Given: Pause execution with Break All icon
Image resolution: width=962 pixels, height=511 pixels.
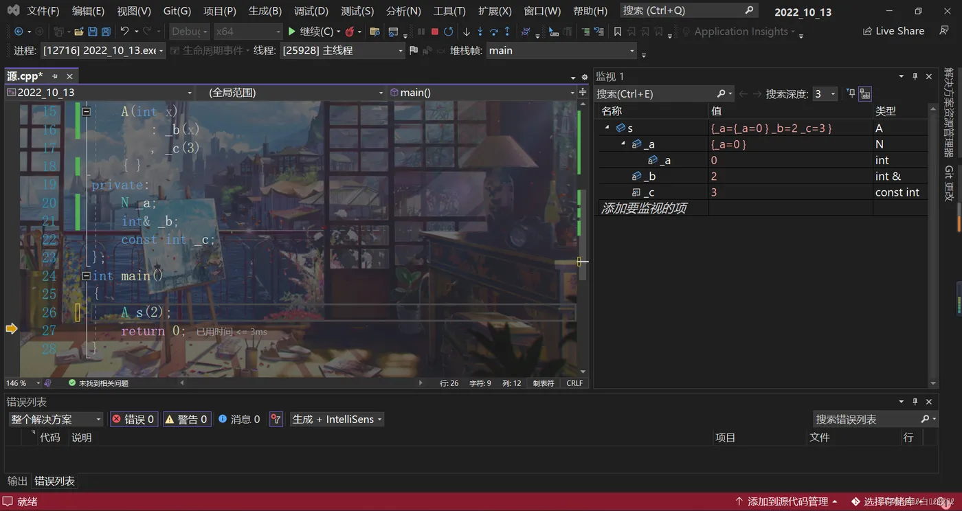Looking at the screenshot, I should pyautogui.click(x=421, y=32).
